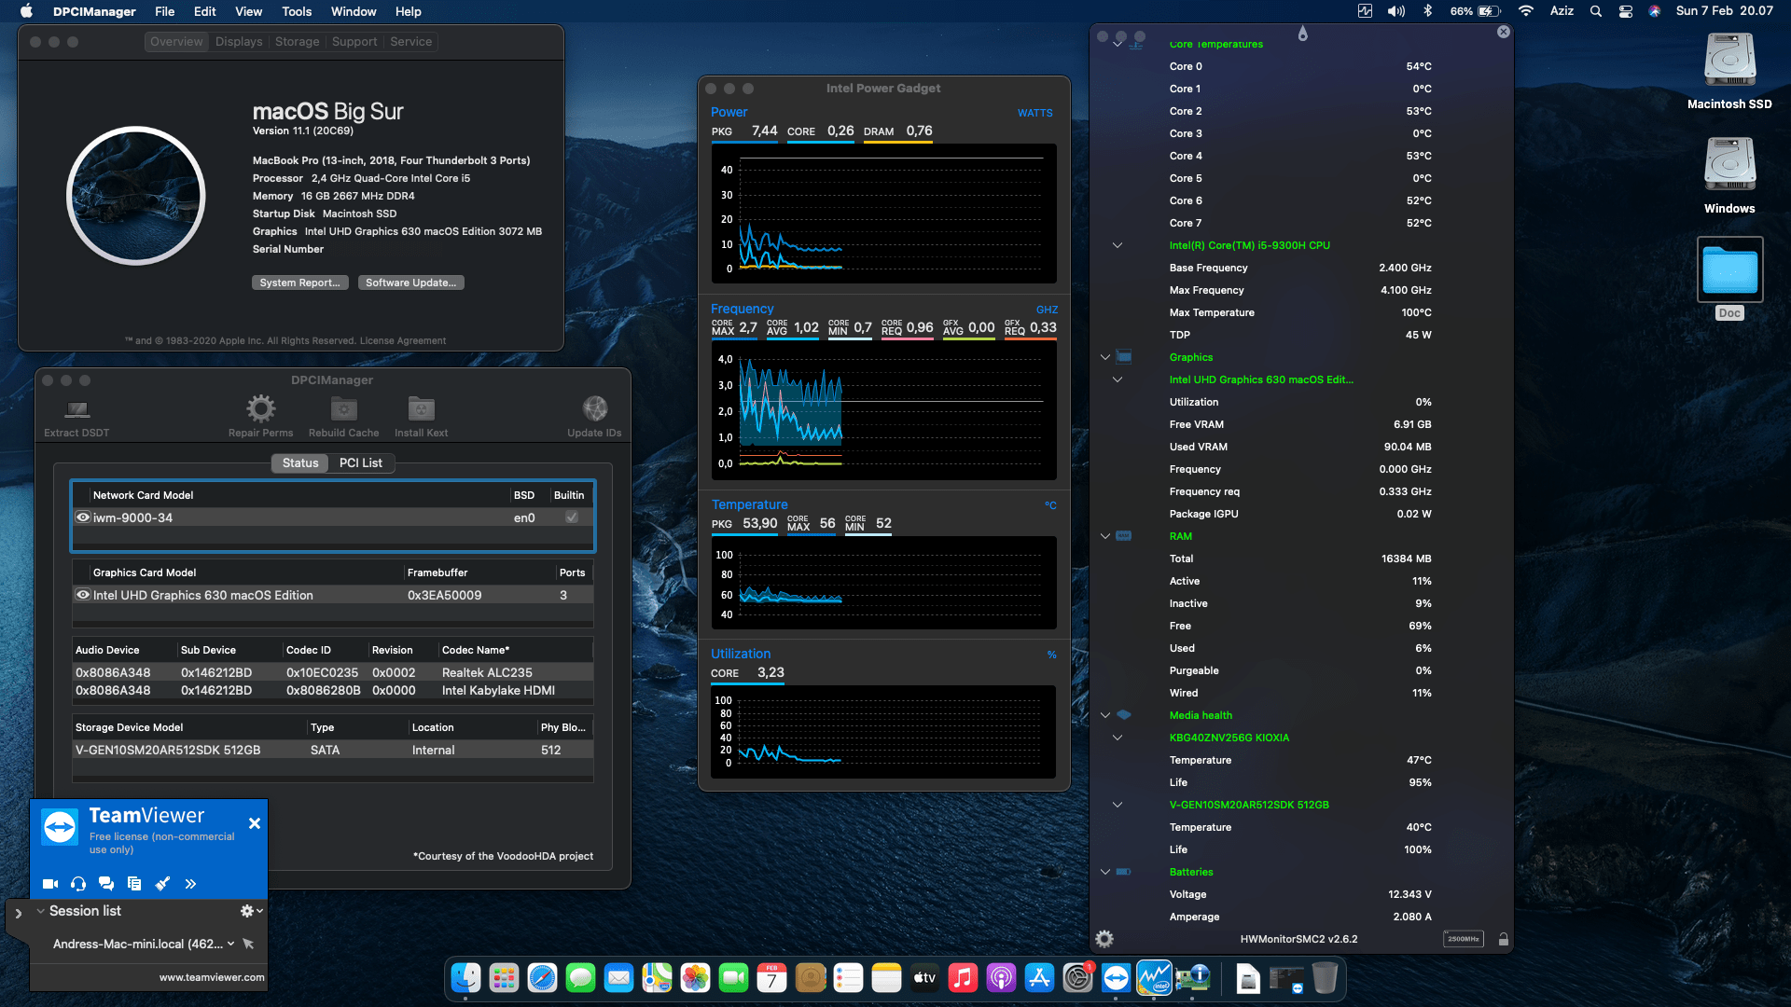Toggle Bluetooth menu bar icon

1427,11
